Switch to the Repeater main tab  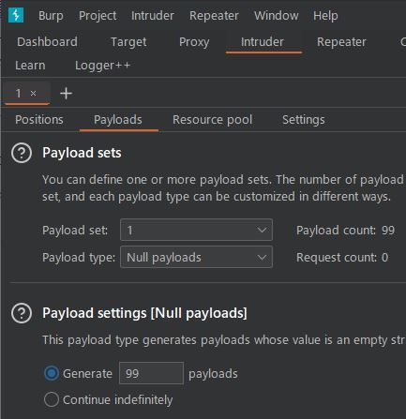coord(341,42)
